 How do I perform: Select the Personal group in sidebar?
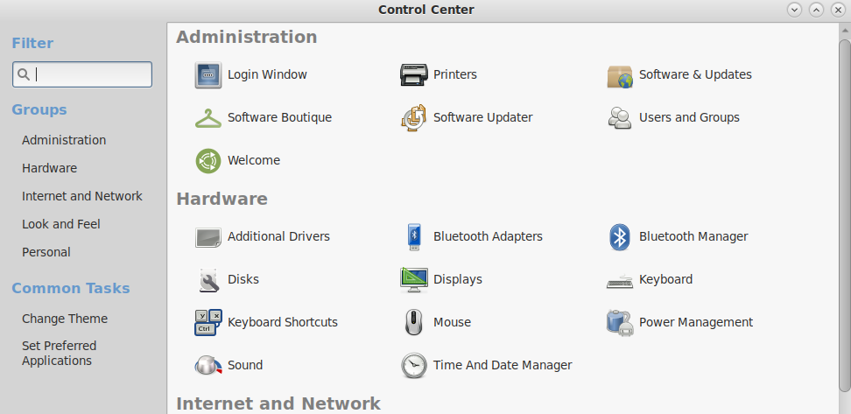(x=46, y=252)
